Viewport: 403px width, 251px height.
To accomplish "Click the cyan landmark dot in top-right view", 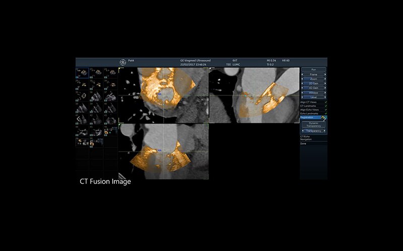I will (245, 96).
